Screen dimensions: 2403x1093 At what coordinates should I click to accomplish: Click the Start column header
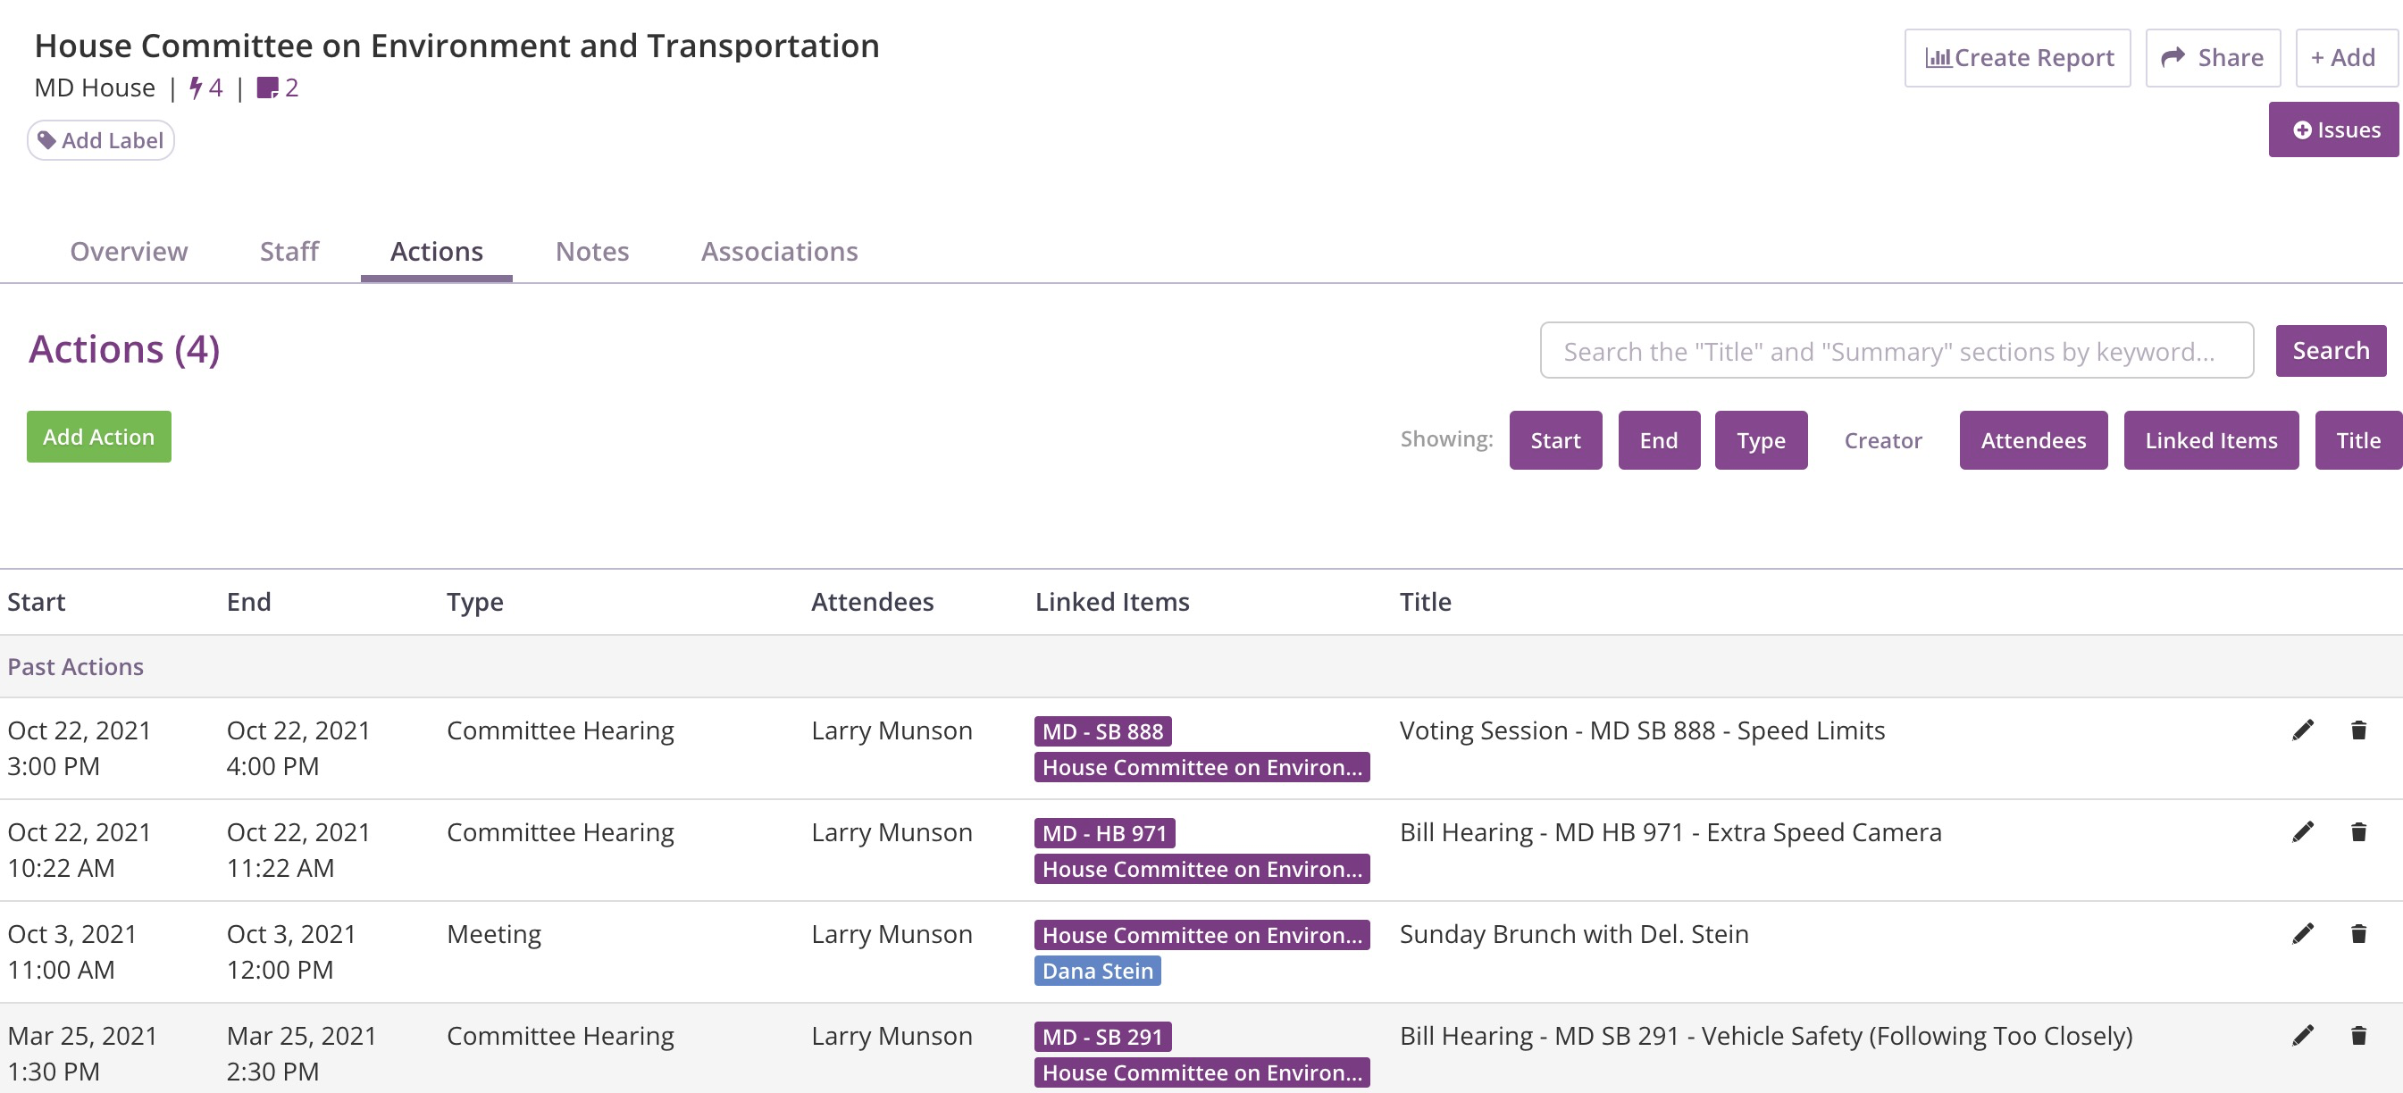(37, 602)
